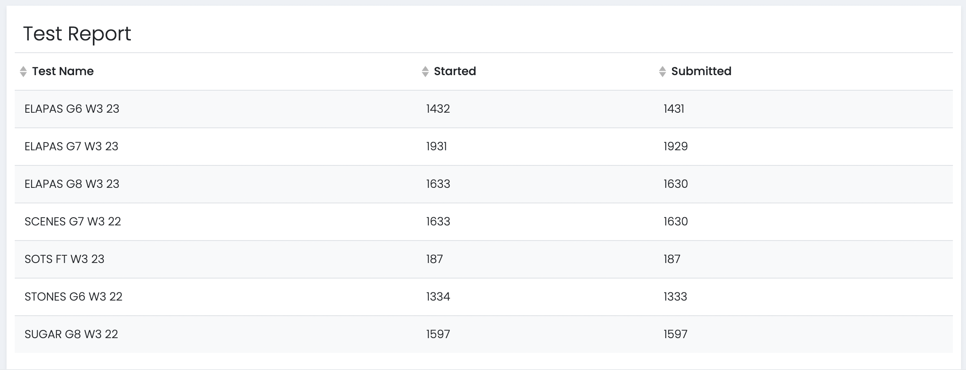966x370 pixels.
Task: Click the Test Report heading
Action: click(77, 33)
